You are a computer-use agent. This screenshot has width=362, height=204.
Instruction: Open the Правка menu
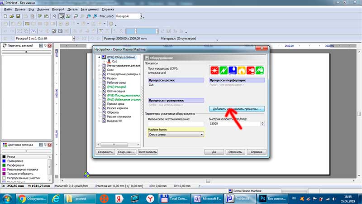20,9
